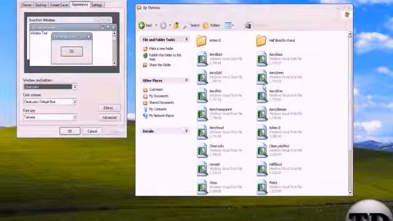Toggle the Folders pane button
The height and width of the screenshot is (221, 393).
coord(211,25)
